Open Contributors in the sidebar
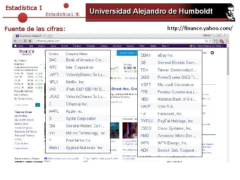Screen dimensions: 240x180 pyautogui.click(x=22, y=143)
